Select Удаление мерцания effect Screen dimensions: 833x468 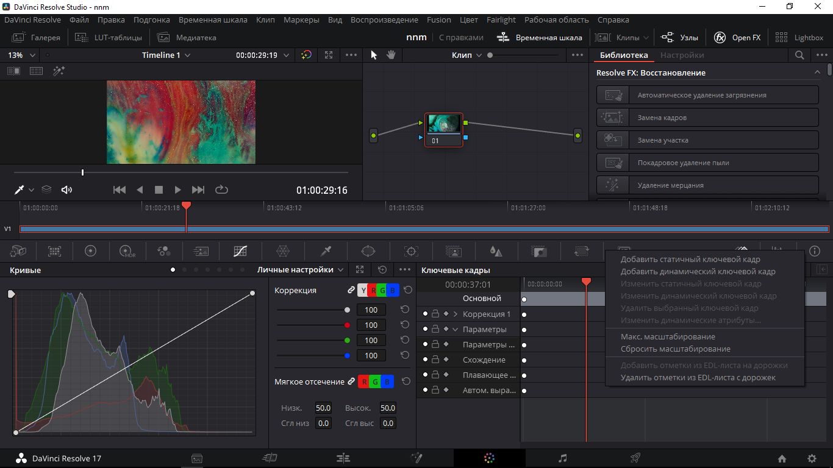(707, 185)
